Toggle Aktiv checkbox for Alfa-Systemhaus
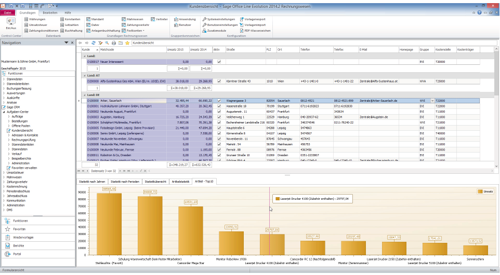This screenshot has height=275, width=500. tap(219, 81)
